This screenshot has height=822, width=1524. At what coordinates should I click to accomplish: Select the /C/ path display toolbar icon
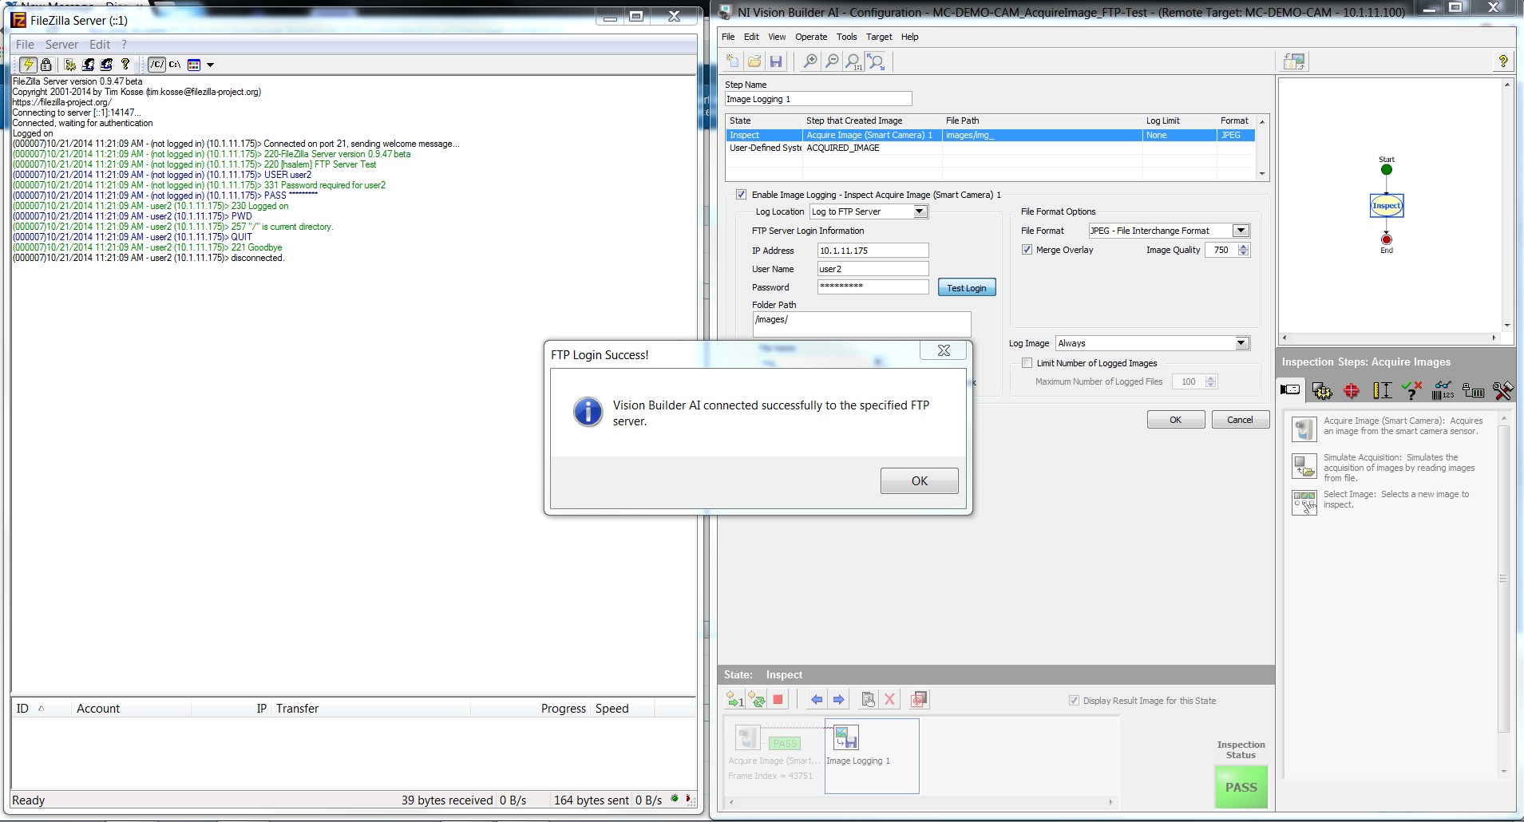coord(157,65)
